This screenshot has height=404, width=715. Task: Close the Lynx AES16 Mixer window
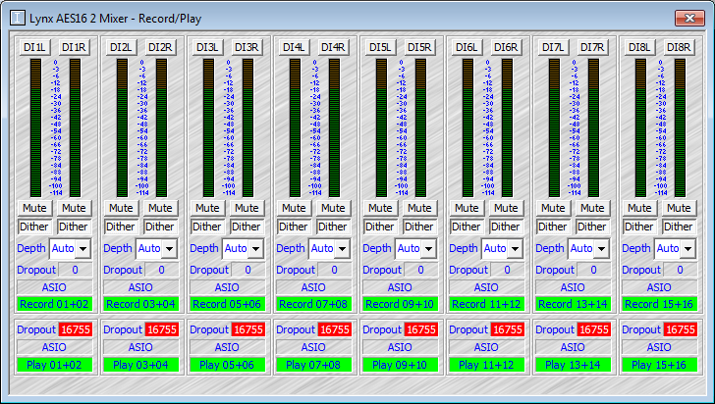pyautogui.click(x=689, y=19)
